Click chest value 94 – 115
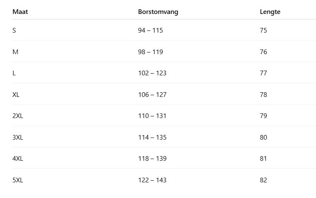This screenshot has height=198, width=316. [150, 30]
